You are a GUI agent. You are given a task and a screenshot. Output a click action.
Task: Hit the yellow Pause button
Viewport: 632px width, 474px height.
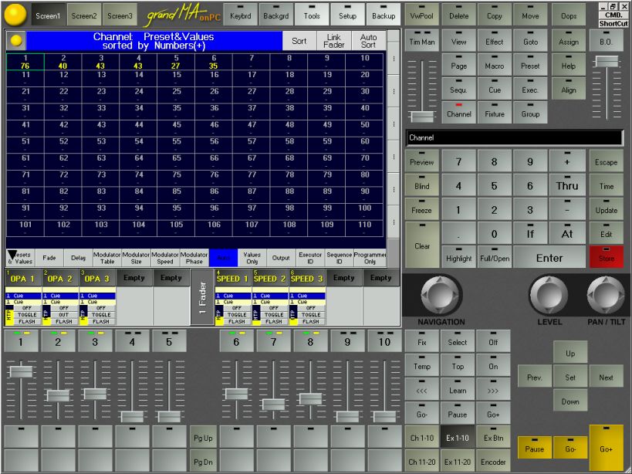[535, 448]
